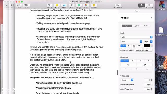Click line spacing value field

[147, 80]
